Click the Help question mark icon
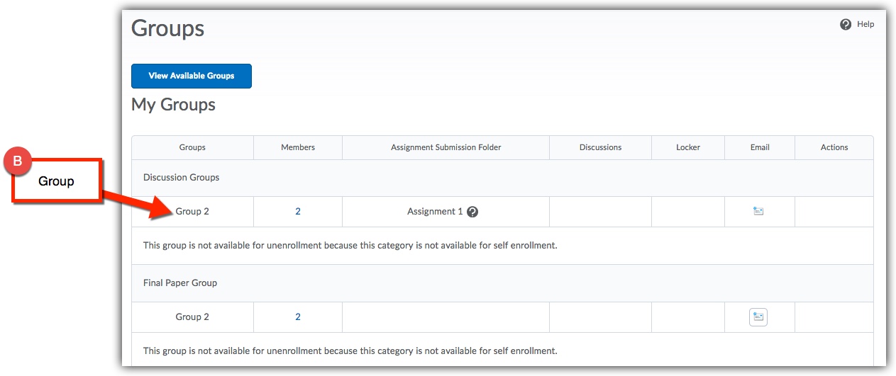The height and width of the screenshot is (376, 896). pyautogui.click(x=846, y=25)
